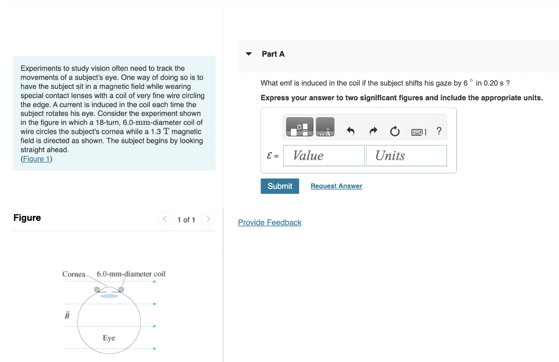Viewport: 559px width, 362px height.
Task: Open answer help via the question mark
Action: [438, 131]
